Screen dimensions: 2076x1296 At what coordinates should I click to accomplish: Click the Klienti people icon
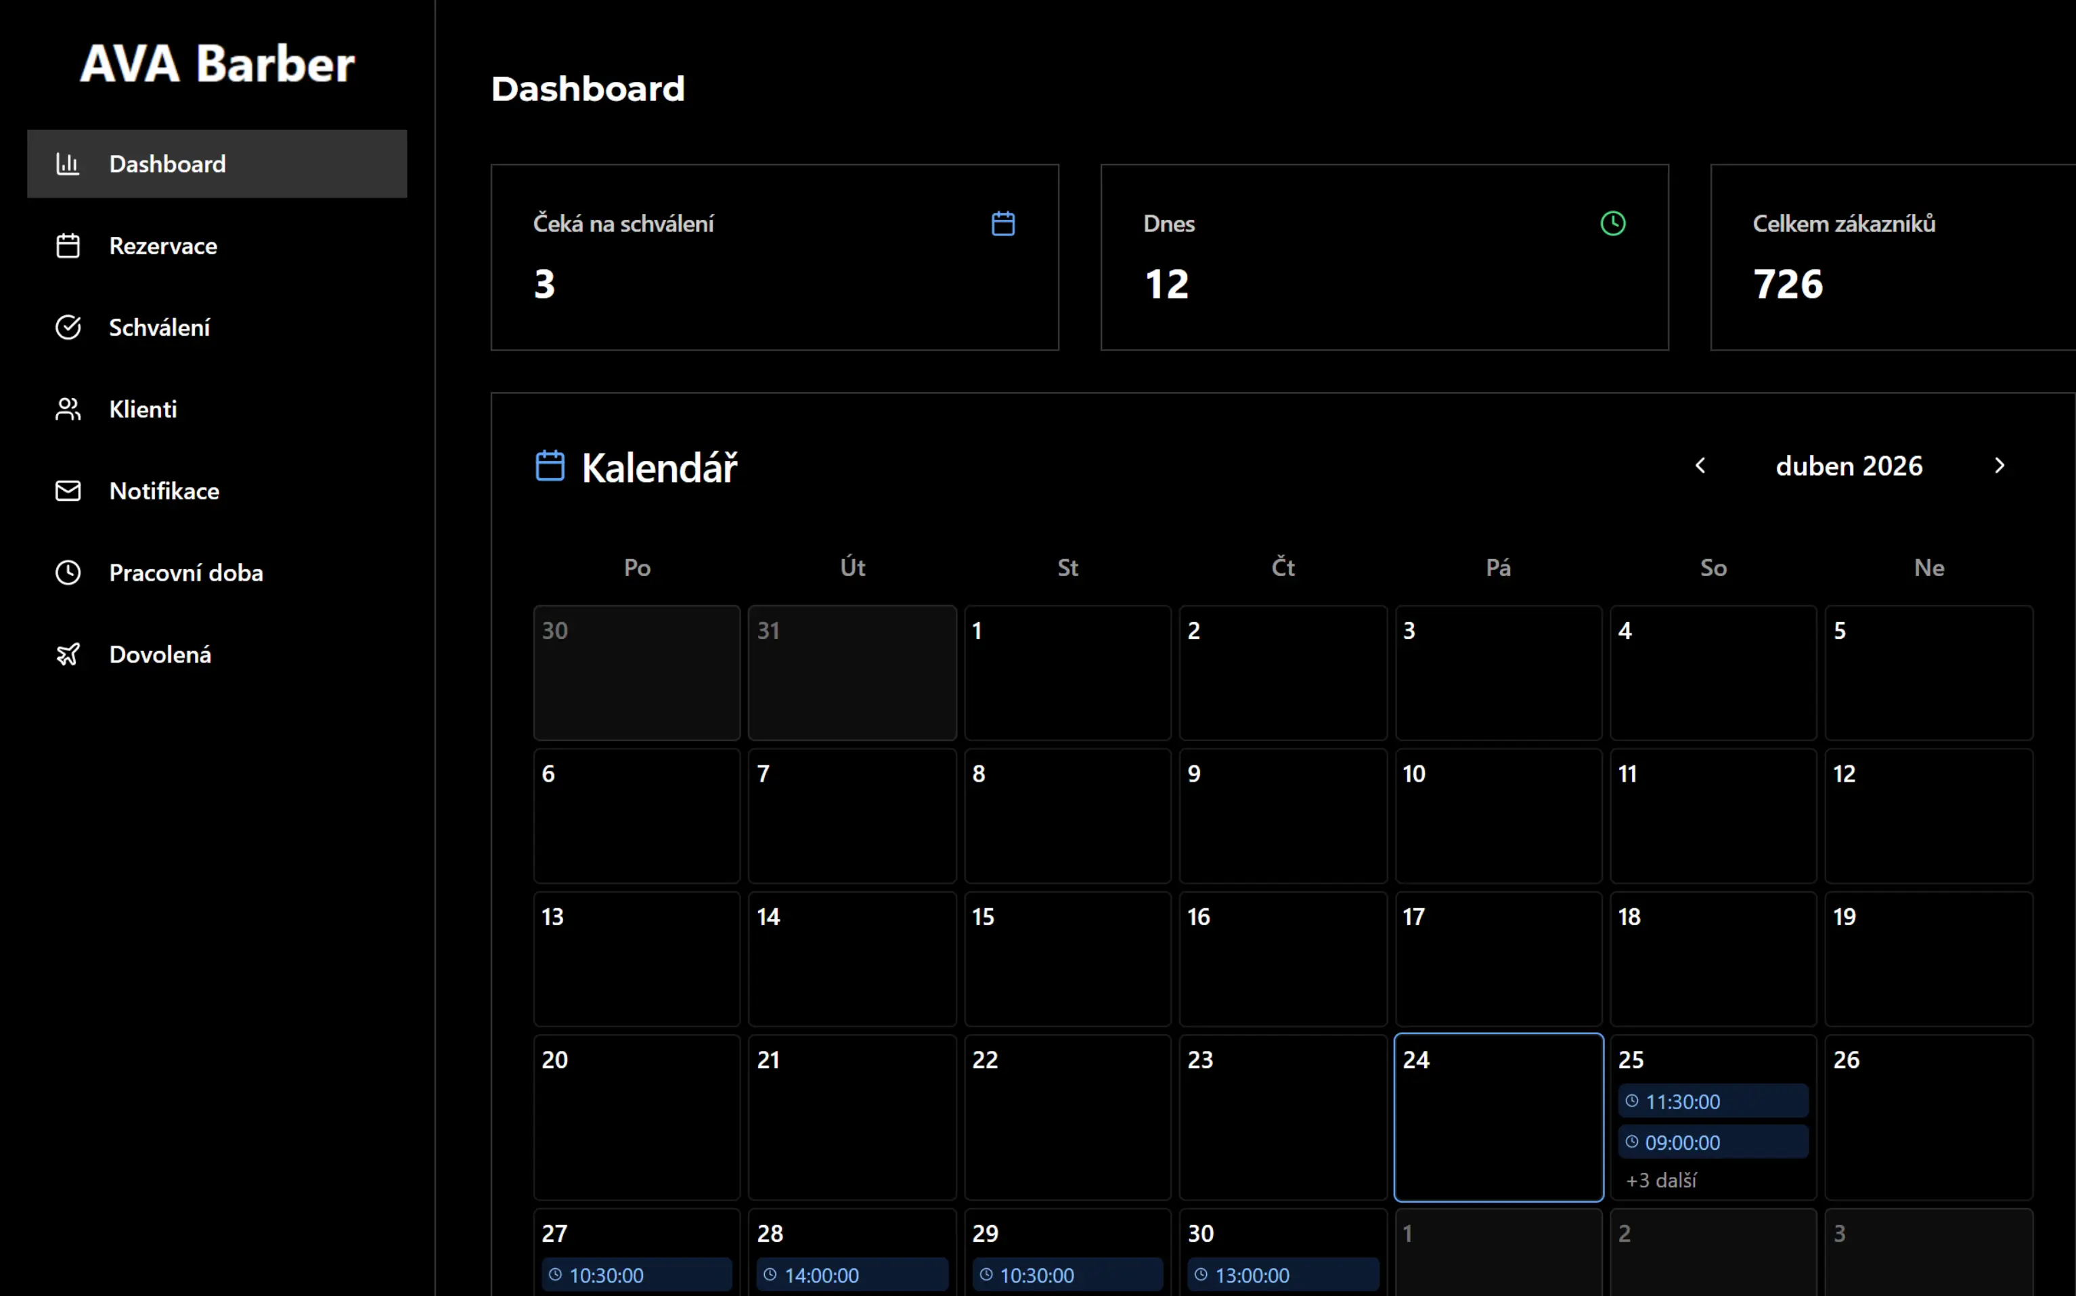68,409
